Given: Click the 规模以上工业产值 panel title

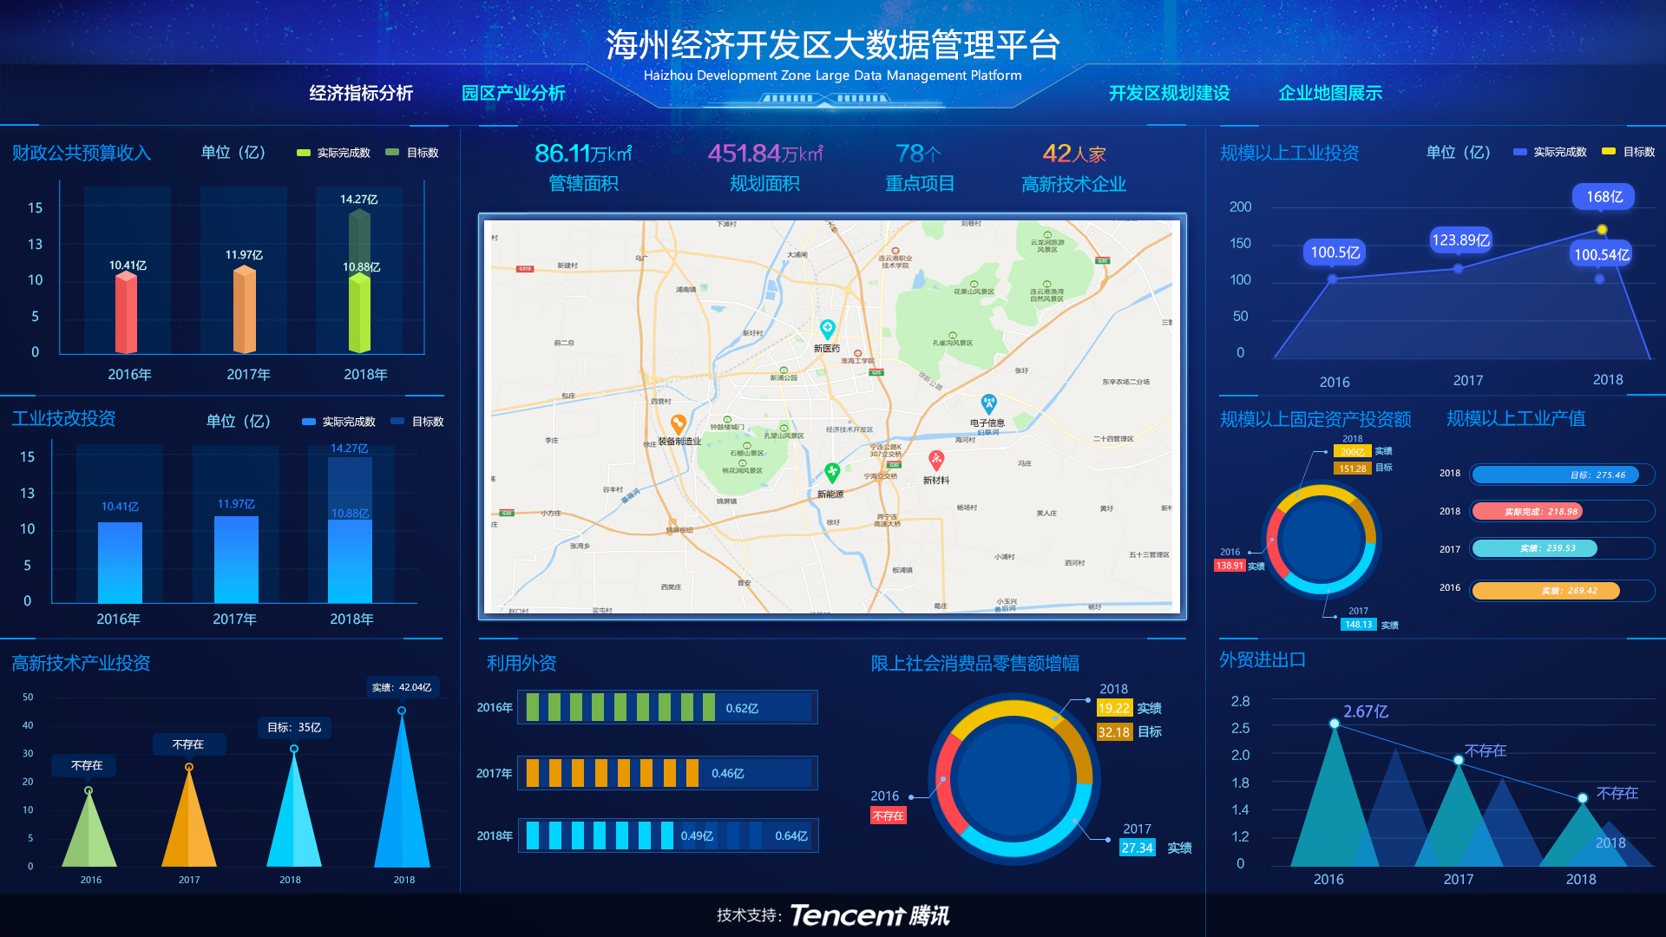Looking at the screenshot, I should click(x=1515, y=419).
